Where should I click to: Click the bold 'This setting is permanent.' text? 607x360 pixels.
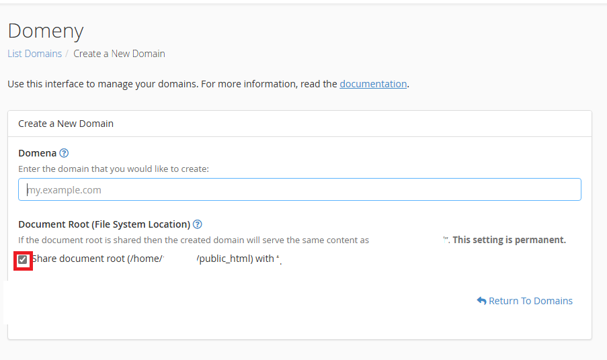coord(509,240)
